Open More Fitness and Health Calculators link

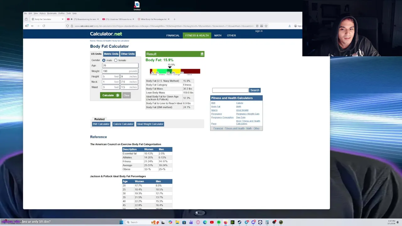[x=248, y=122]
